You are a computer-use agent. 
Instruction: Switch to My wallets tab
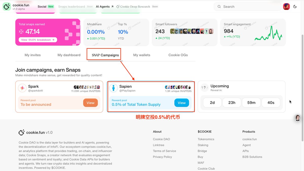[142, 55]
